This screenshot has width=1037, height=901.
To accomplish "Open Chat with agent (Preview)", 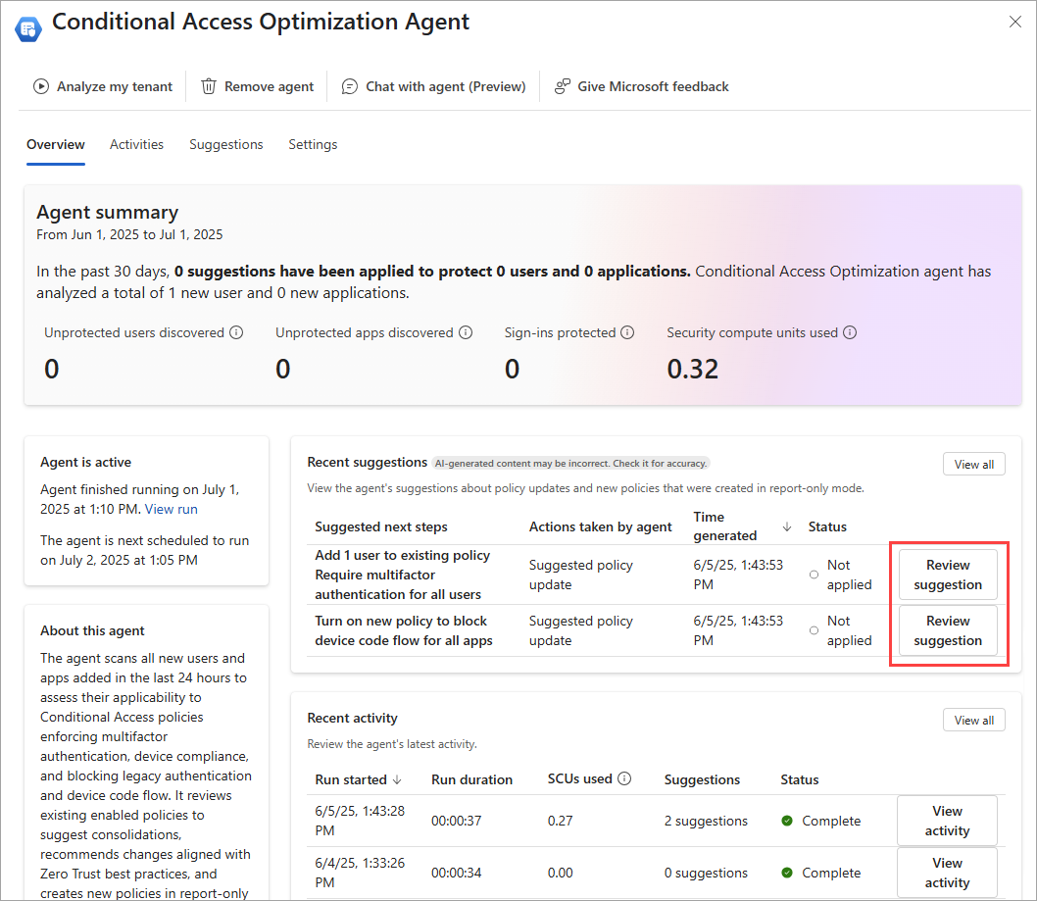I will (x=433, y=86).
